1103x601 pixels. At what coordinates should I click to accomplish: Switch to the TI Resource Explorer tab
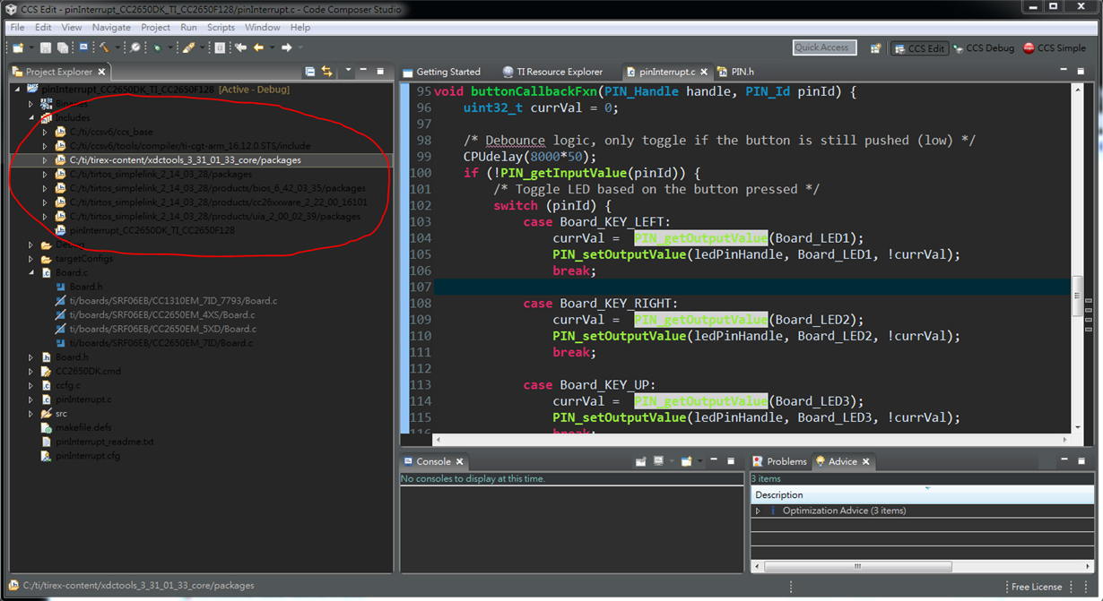[552, 72]
